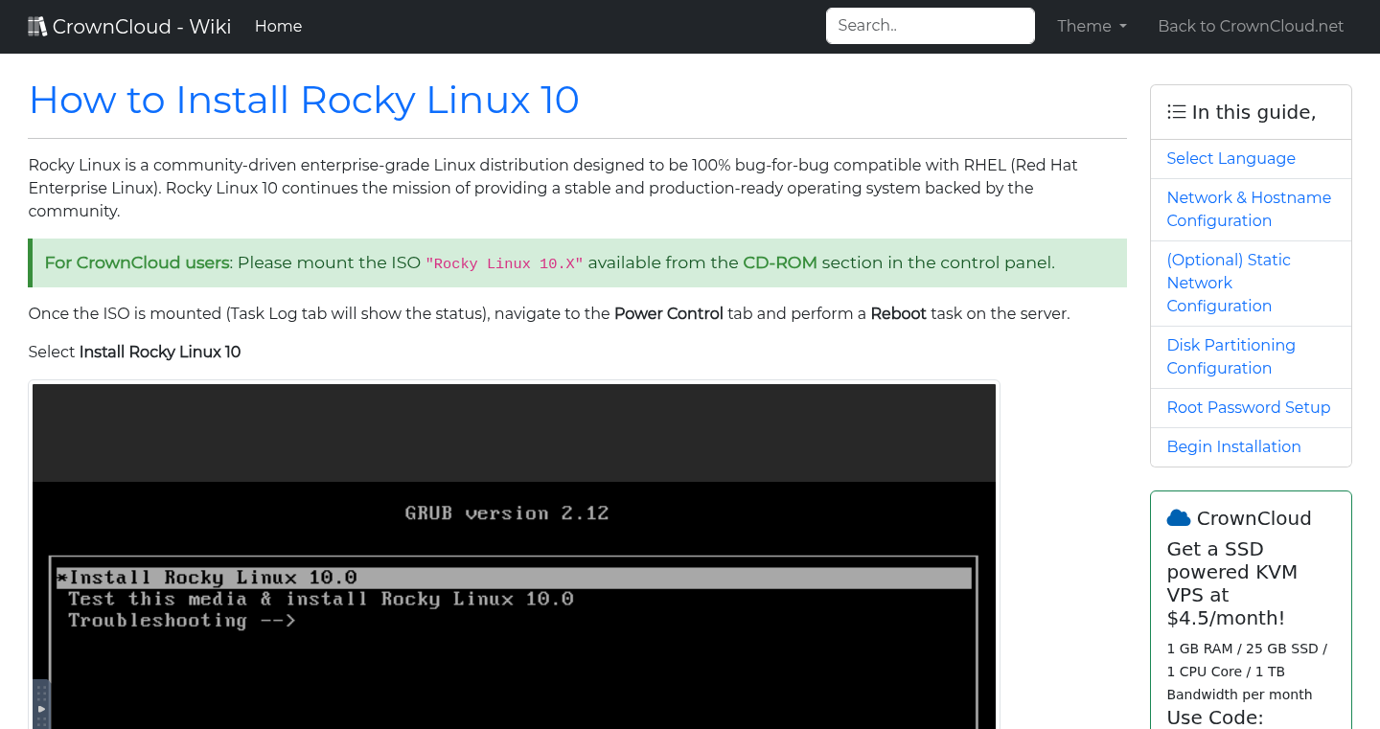Click the blue cloud icon in the CrownCloud panel
The height and width of the screenshot is (729, 1380).
pyautogui.click(x=1178, y=517)
